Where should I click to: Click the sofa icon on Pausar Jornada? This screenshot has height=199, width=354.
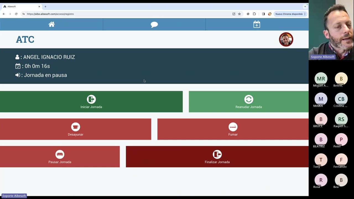pos(60,154)
